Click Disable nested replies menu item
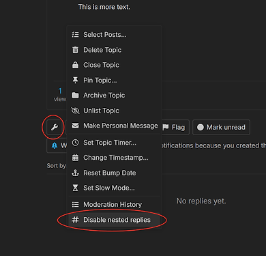This screenshot has width=266, height=256. click(115, 220)
